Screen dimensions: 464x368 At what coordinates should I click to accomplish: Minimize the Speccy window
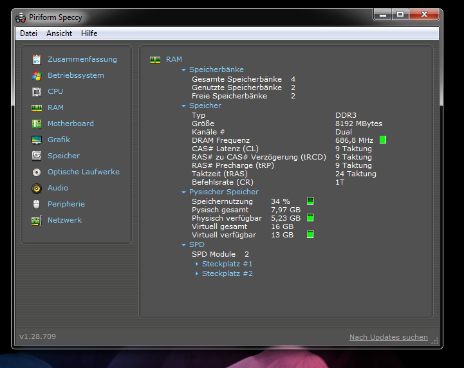(383, 15)
